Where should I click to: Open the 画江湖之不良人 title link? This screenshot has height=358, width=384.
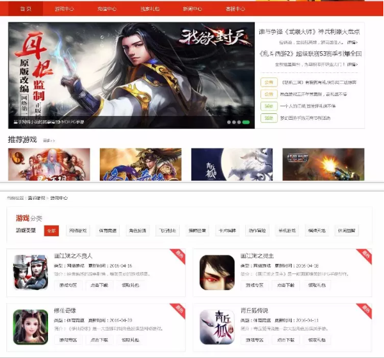73,256
